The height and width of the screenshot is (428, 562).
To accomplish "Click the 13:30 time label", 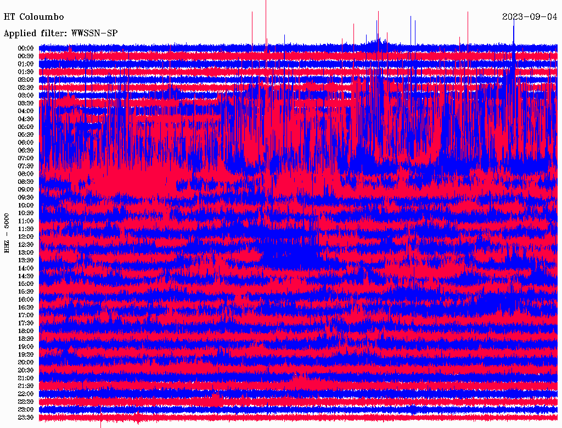I will [x=26, y=261].
